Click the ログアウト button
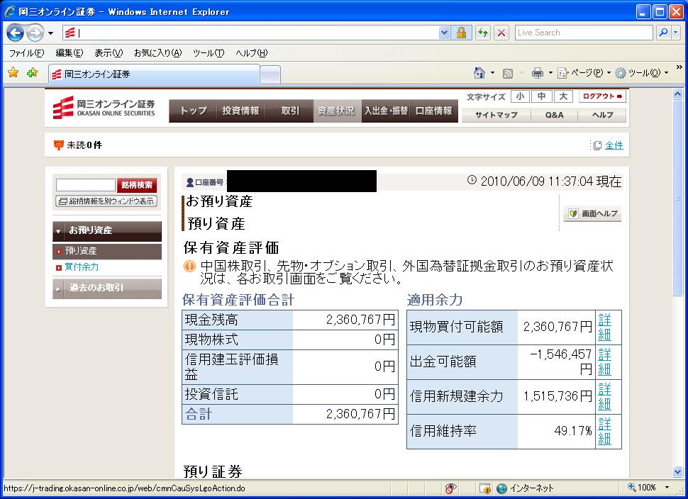Screen dimensions: 688x499 pyautogui.click(x=602, y=96)
